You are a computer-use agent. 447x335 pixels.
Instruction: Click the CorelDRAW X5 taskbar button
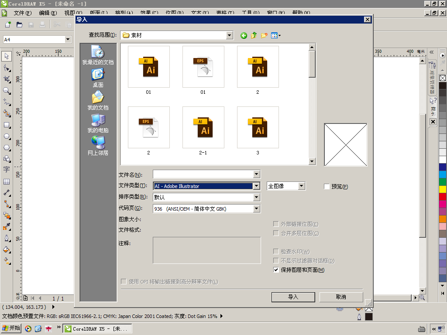point(97,329)
